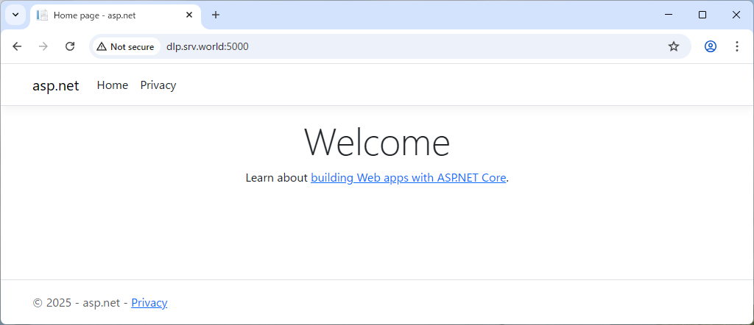Open the Privacy page from the navbar

pyautogui.click(x=158, y=85)
